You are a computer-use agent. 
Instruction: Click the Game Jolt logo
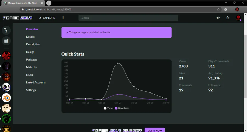[x=18, y=18]
